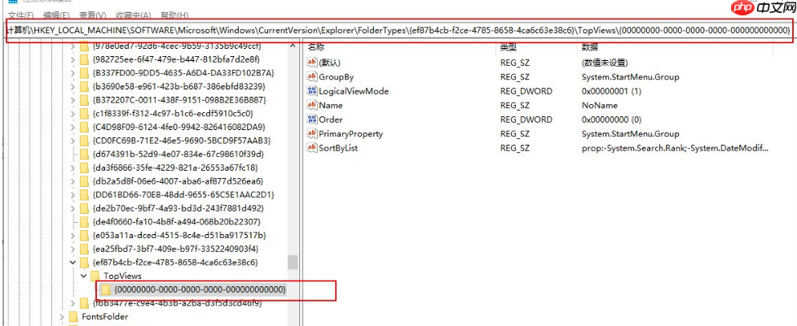Screen dimensions: 797x326
Task: Open the 查看(V) menu
Action: point(92,15)
